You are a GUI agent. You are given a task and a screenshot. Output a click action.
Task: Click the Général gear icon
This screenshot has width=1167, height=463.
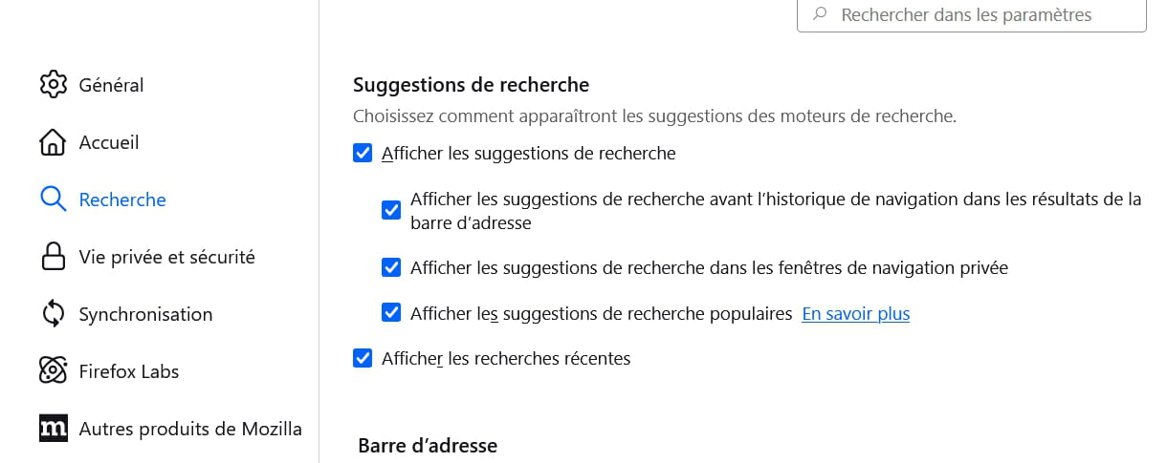54,84
